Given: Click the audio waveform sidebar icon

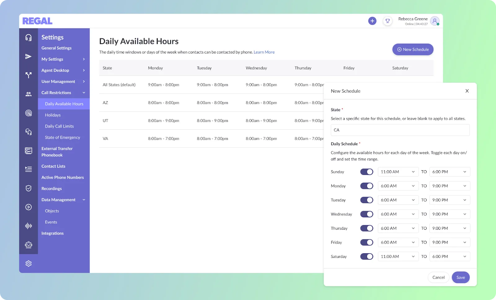Looking at the screenshot, I should click(29, 226).
